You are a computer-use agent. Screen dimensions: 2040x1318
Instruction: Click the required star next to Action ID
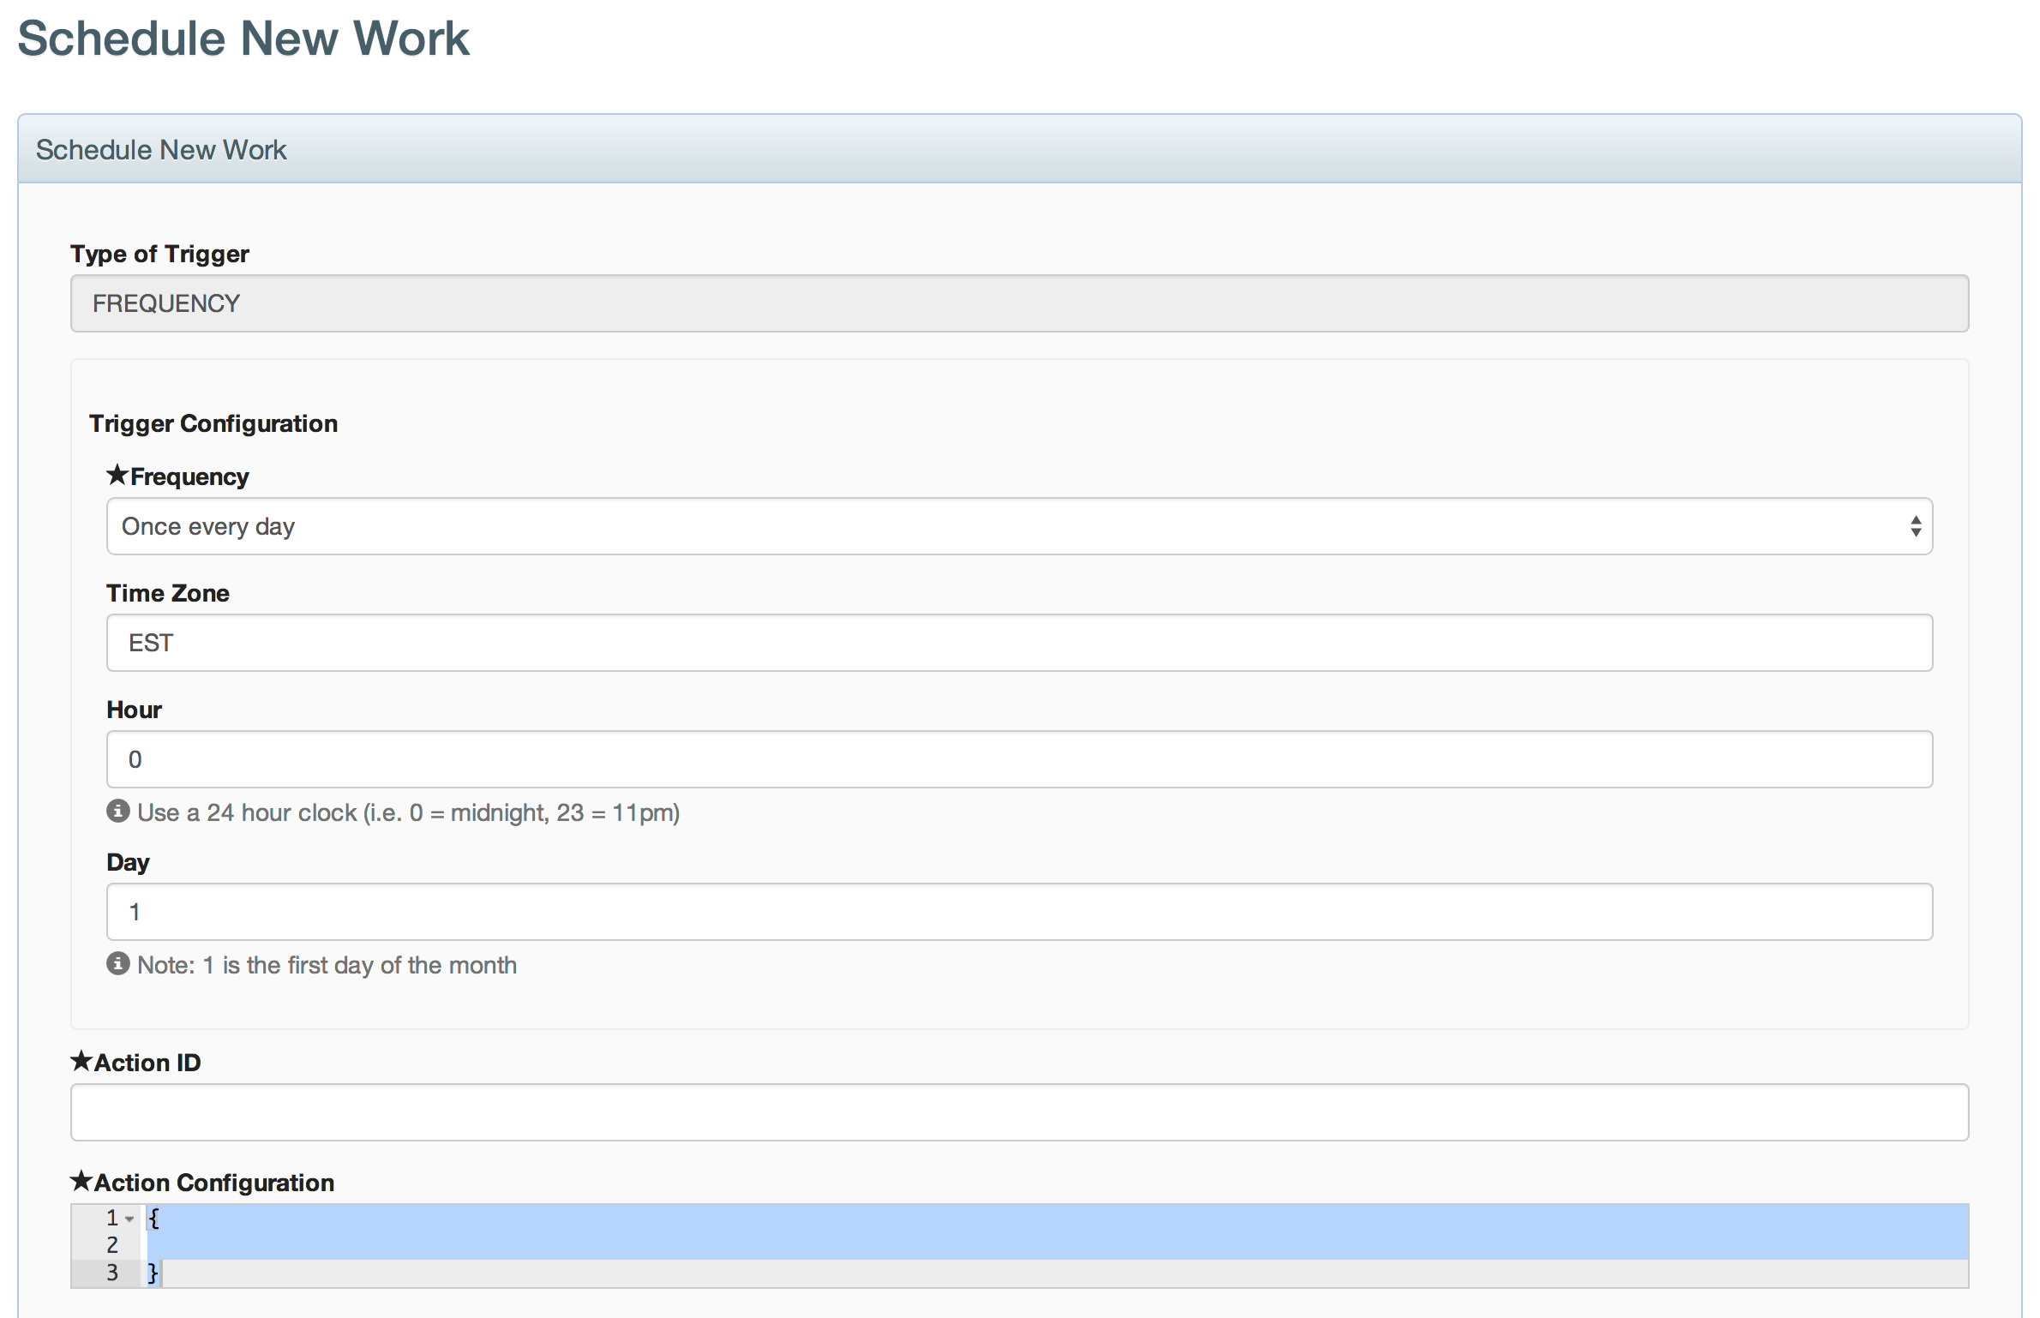point(81,1061)
